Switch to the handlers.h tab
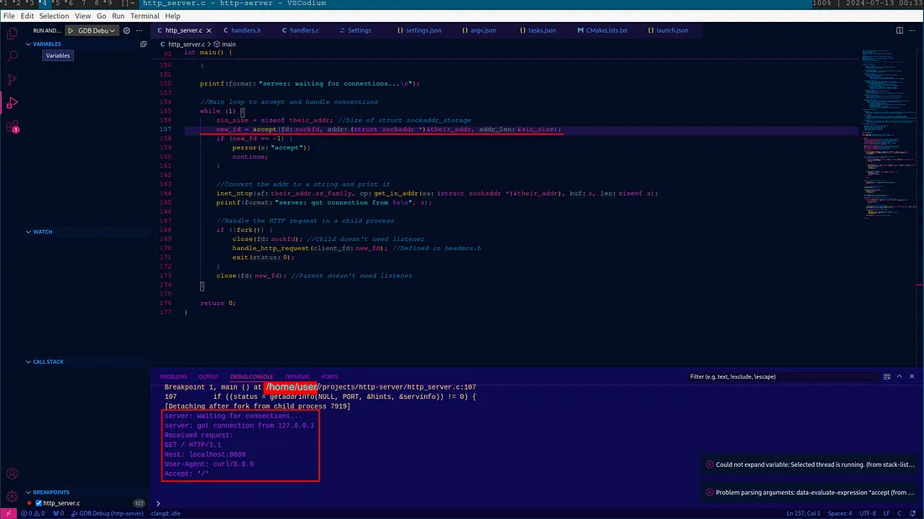The height and width of the screenshot is (519, 924). point(242,30)
